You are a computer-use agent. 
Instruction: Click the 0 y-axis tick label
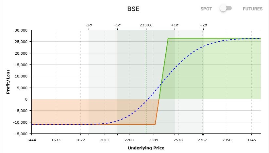tap(28, 99)
